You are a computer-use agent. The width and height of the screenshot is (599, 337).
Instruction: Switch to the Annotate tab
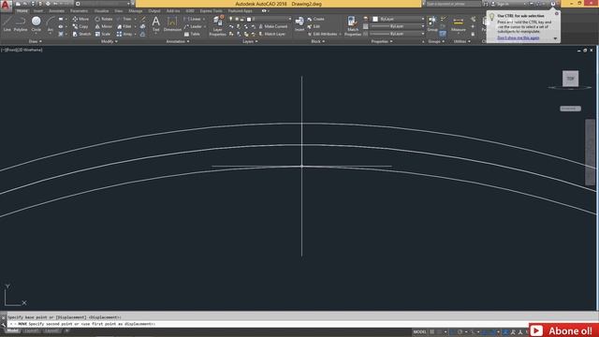point(56,11)
